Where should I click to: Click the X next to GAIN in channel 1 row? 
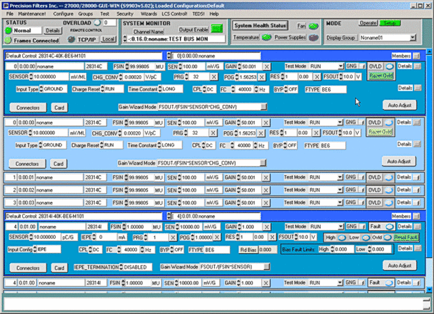coord(266,177)
